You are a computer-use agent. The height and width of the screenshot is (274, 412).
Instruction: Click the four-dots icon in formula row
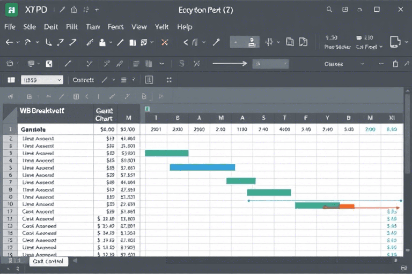click(x=169, y=80)
